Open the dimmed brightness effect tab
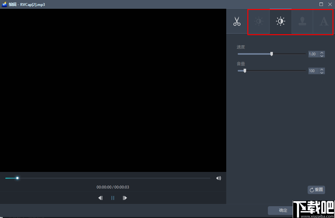Screen dimensions: 335x218 [259, 21]
